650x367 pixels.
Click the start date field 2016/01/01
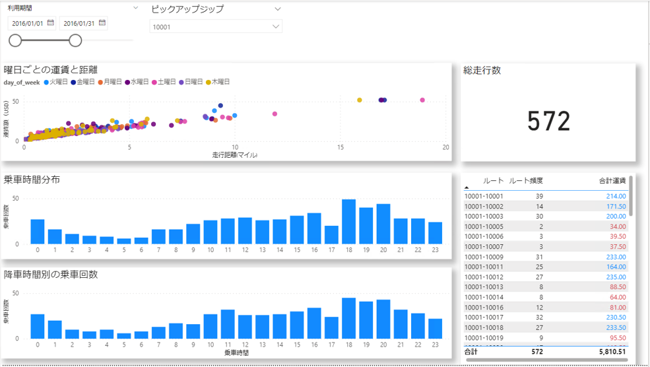pyautogui.click(x=28, y=23)
